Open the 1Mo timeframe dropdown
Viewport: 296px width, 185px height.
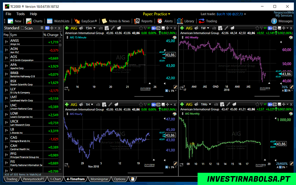coord(206,105)
